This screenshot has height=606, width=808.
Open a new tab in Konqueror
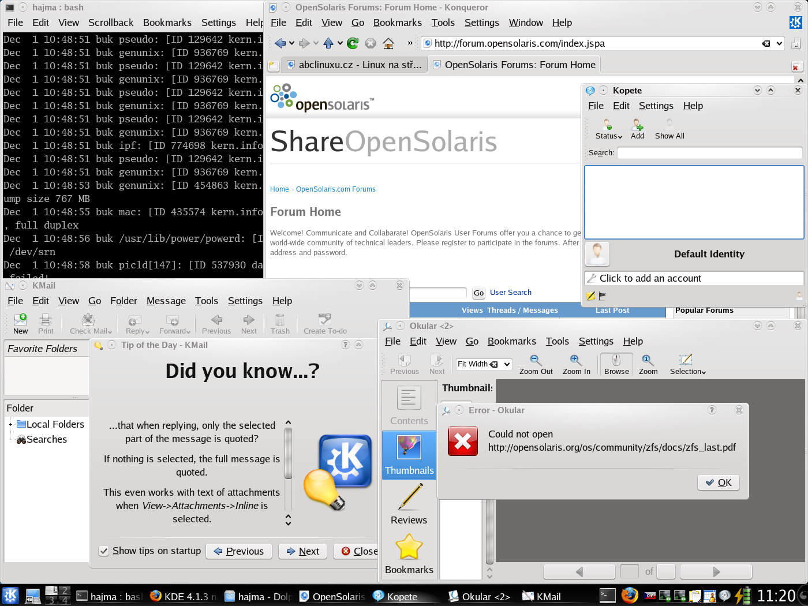point(274,65)
